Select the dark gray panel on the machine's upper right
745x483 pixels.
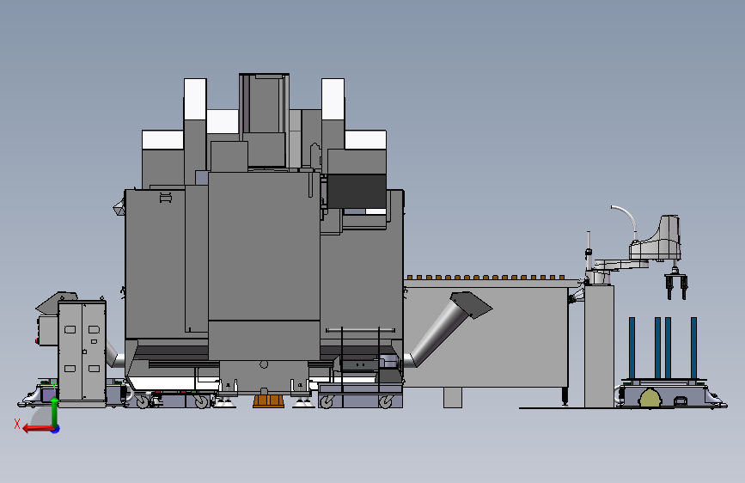tap(357, 191)
